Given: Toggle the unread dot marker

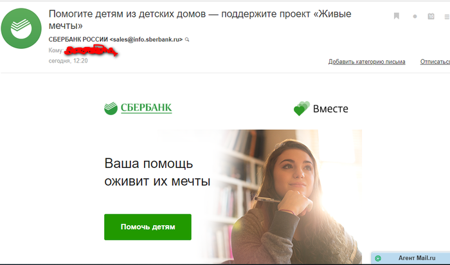Looking at the screenshot, I should point(415,16).
